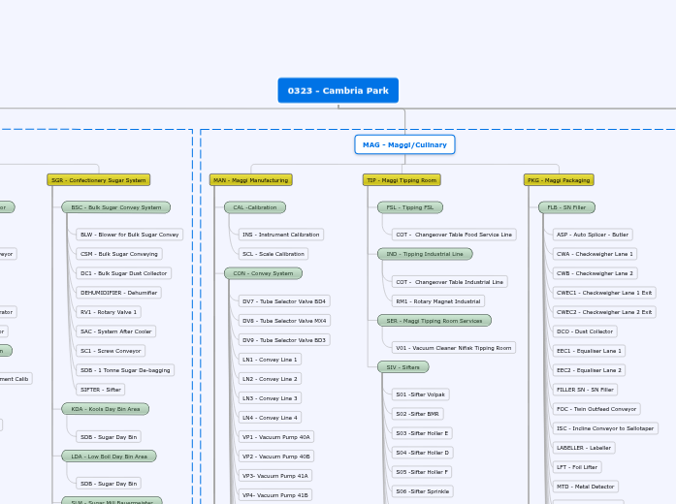Select the CON - Convey System branch
Image resolution: width=676 pixels, height=504 pixels.
pyautogui.click(x=263, y=273)
